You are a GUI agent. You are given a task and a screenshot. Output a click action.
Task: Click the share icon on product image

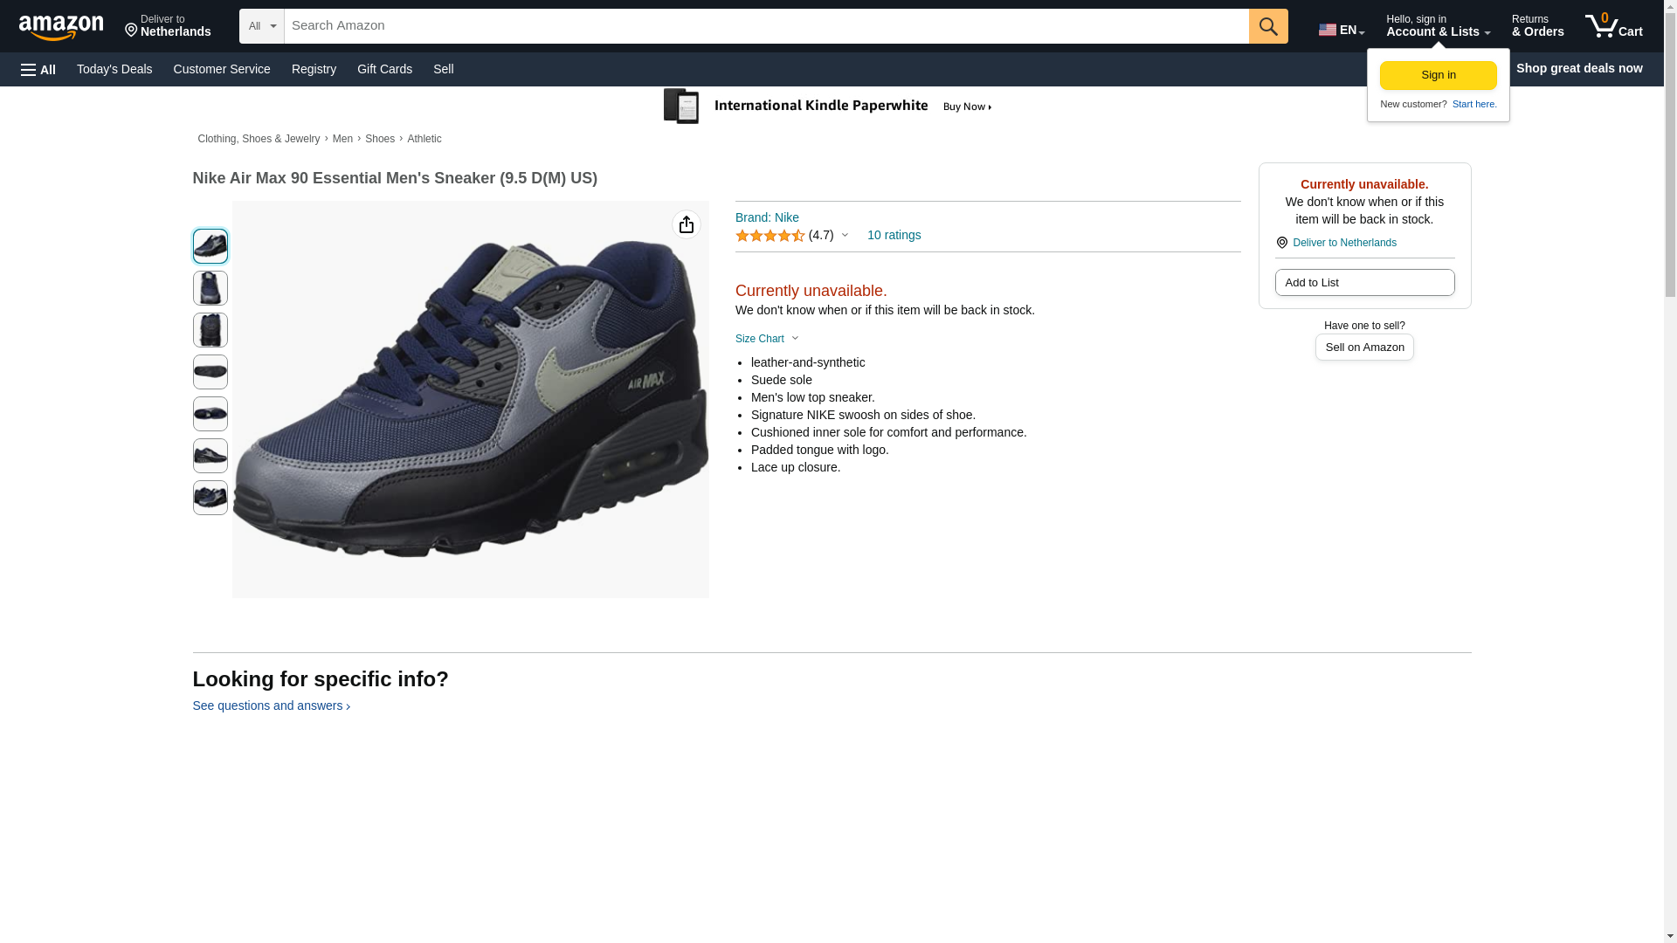click(687, 225)
